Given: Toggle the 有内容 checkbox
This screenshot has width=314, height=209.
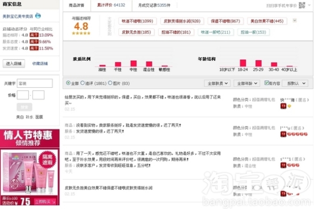Looking at the screenshot, I should tap(266, 82).
